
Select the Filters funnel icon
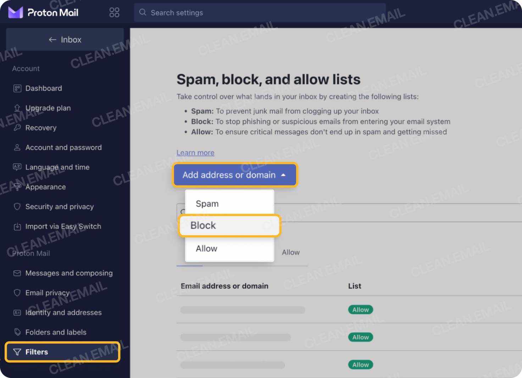click(17, 352)
